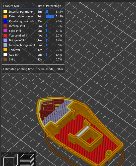Toggle visibility of External perimeter label
136x166 pixels.
pyautogui.click(x=21, y=16)
